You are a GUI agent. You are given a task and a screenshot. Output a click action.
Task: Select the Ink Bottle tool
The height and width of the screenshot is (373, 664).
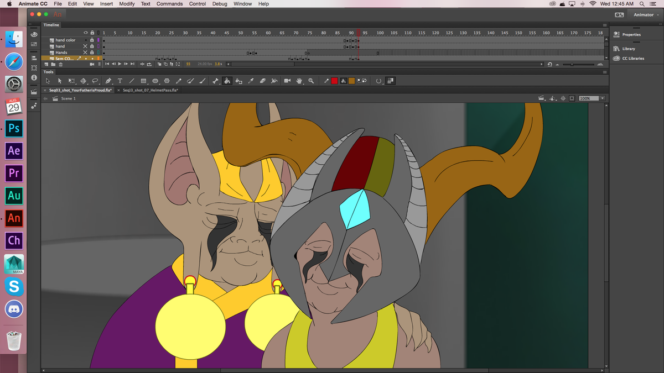click(x=238, y=81)
